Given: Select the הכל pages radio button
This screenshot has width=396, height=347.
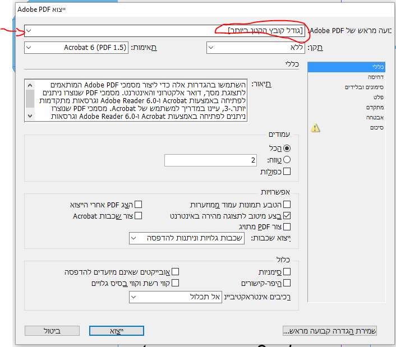Looking at the screenshot, I should (x=287, y=148).
